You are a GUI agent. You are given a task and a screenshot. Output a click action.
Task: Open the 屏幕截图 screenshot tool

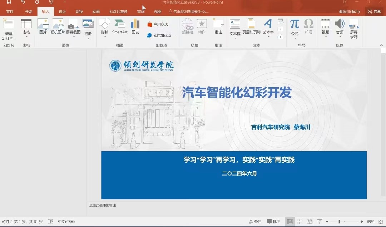[x=73, y=28]
